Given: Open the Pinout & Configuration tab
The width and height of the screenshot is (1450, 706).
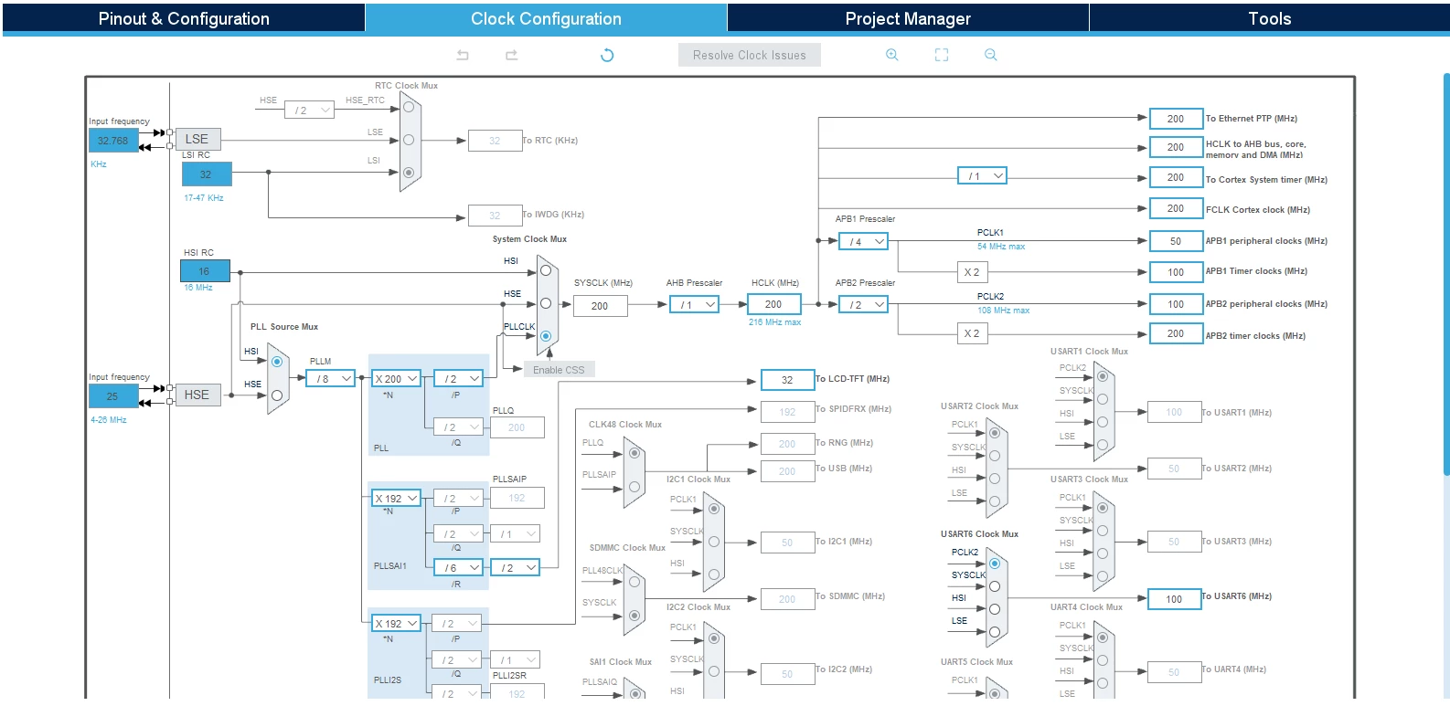Looking at the screenshot, I should point(184,18).
